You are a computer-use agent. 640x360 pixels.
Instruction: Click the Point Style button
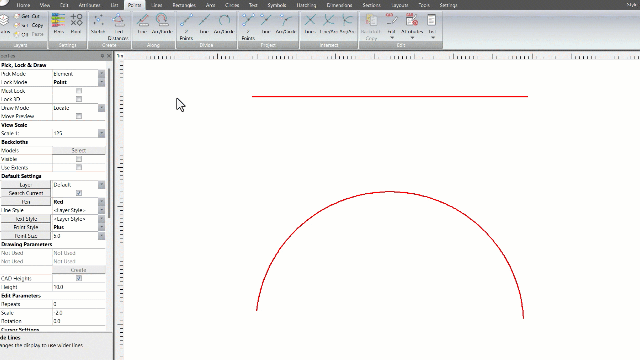26,227
